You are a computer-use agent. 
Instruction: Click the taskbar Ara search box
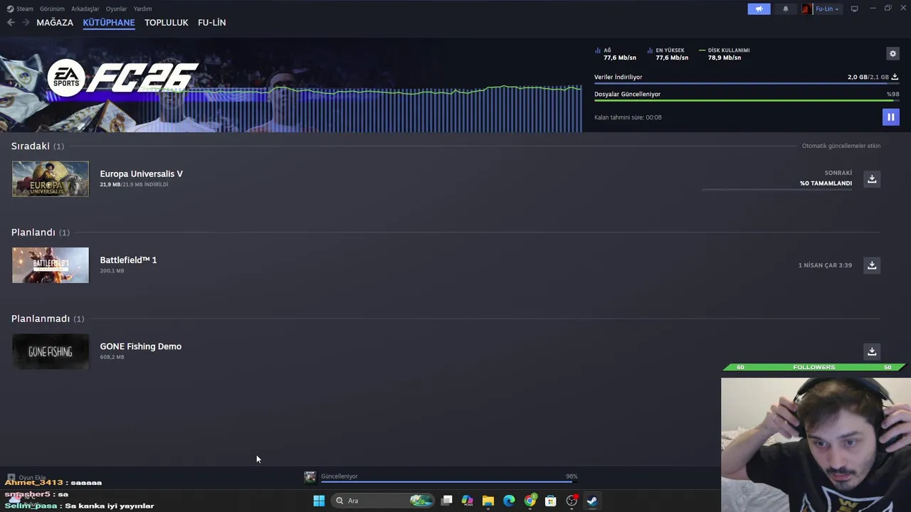point(383,501)
